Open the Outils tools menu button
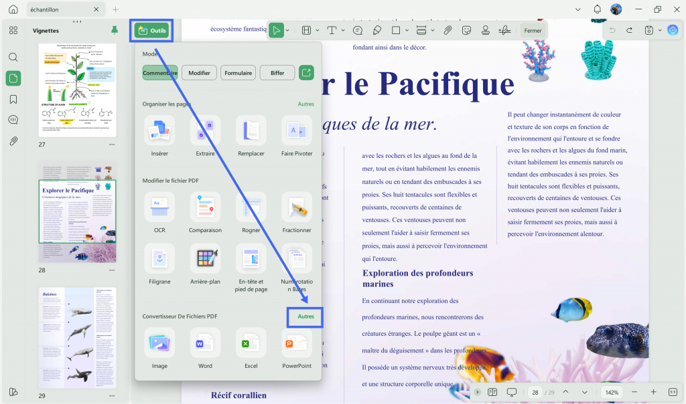Image resolution: width=686 pixels, height=404 pixels. point(152,31)
